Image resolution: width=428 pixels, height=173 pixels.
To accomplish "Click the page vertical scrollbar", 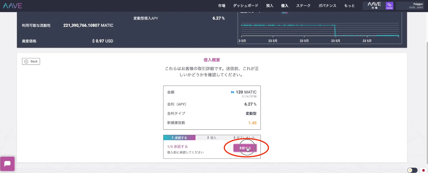I will click(x=427, y=103).
